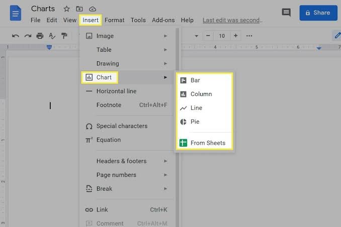Expand Headers & footers submenu
Viewport: 341px width, 227px height.
(x=127, y=161)
